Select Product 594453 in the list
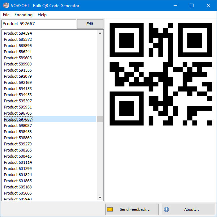This screenshot has width=217, height=217. pyautogui.click(x=50, y=95)
